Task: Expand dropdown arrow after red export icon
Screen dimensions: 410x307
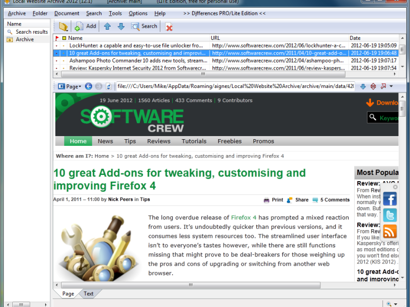Action: coord(391,86)
